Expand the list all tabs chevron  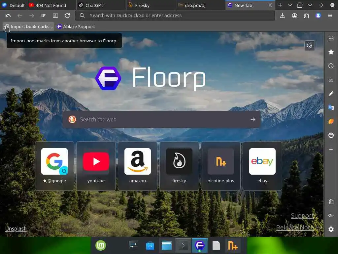click(x=290, y=5)
